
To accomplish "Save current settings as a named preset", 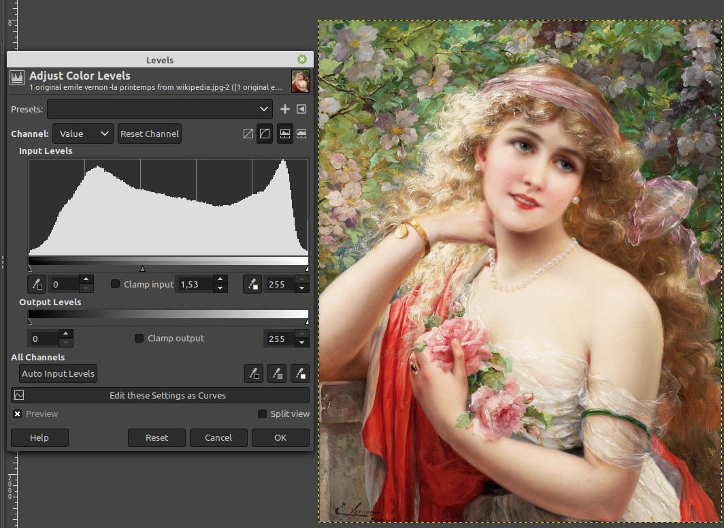I will (285, 109).
